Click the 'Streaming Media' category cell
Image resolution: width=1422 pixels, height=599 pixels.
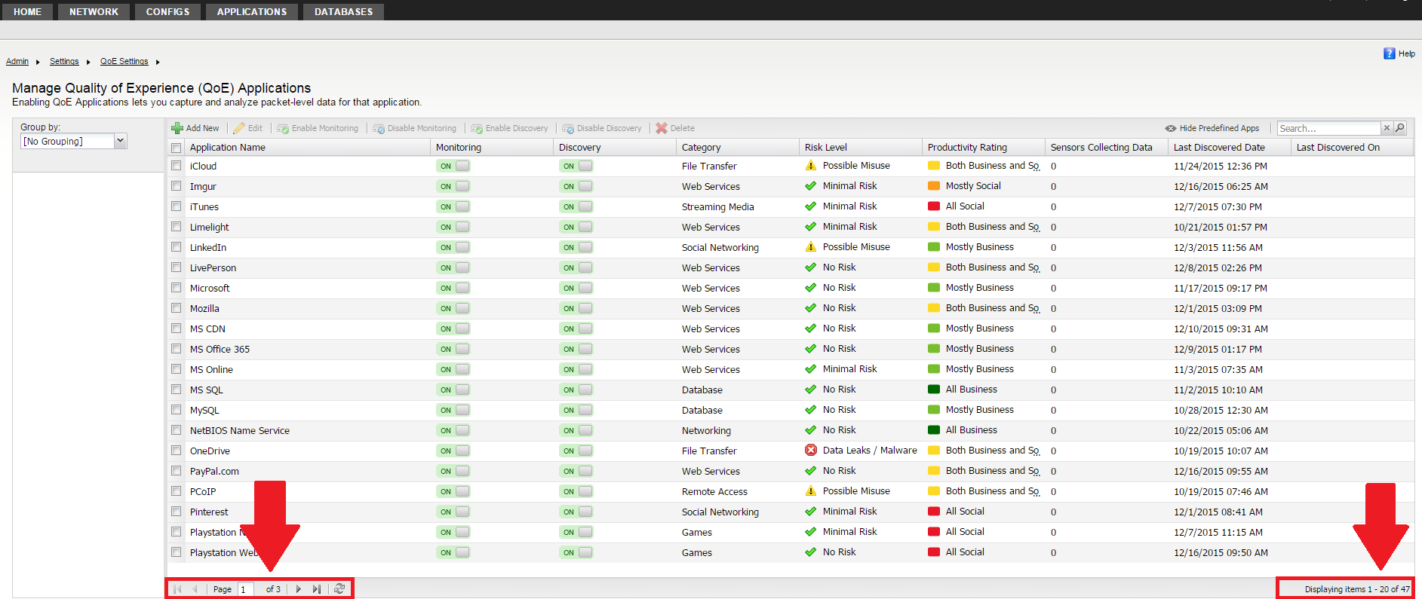point(717,206)
